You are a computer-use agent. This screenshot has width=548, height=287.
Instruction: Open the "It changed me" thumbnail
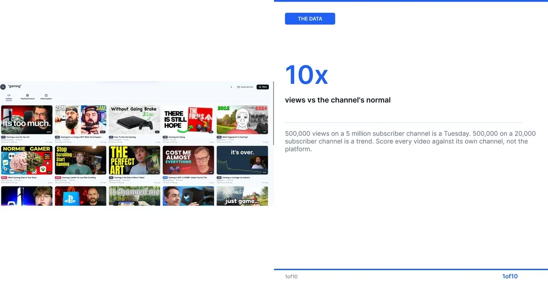[134, 196]
